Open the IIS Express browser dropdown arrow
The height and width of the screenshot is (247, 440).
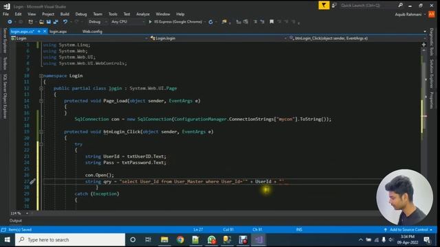tap(205, 22)
